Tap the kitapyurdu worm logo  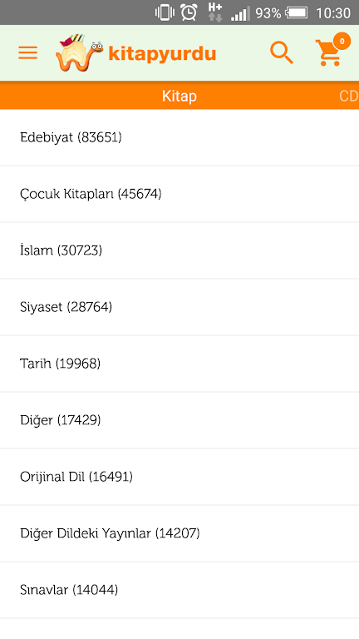coord(80,53)
